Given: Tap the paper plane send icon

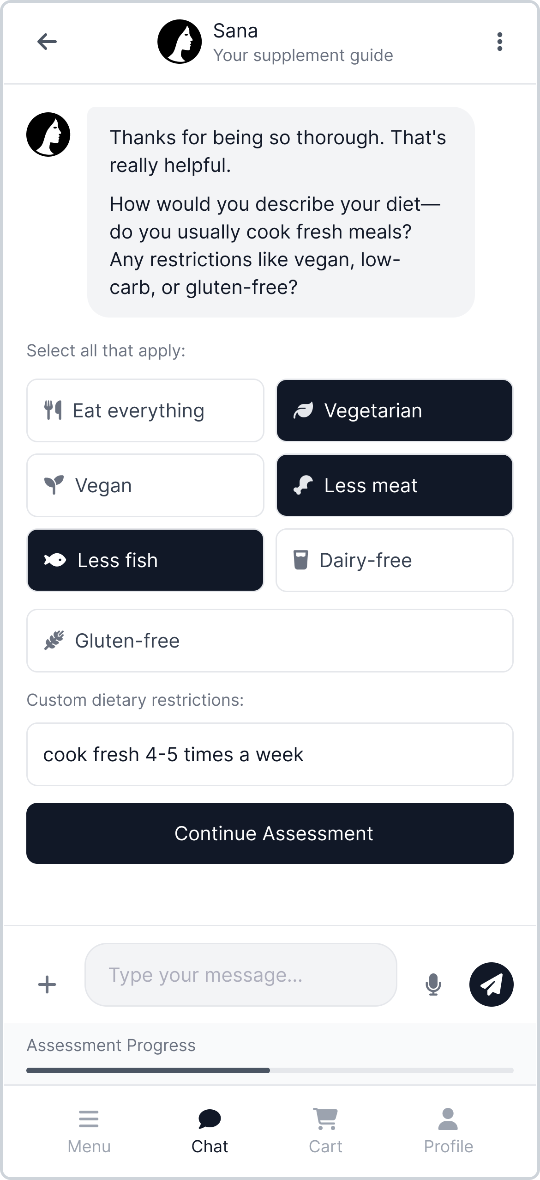Looking at the screenshot, I should point(491,984).
